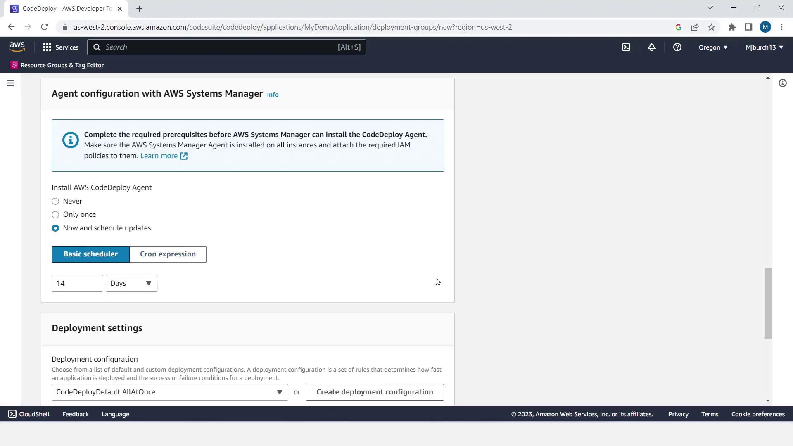
Task: Select the Only once radio button
Action: [55, 215]
